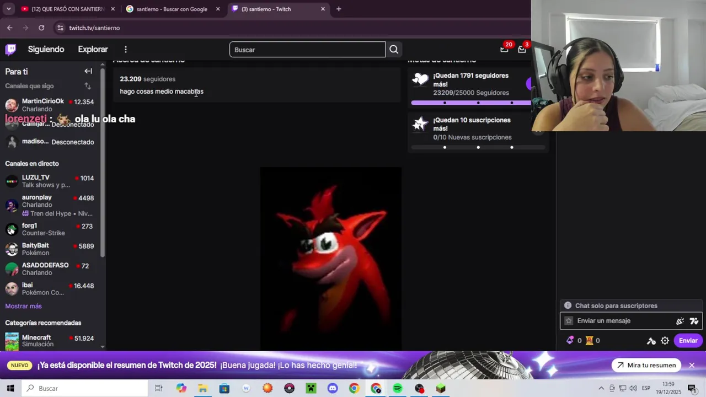Open File Explorer from the taskbar
The height and width of the screenshot is (397, 706).
coord(203,388)
